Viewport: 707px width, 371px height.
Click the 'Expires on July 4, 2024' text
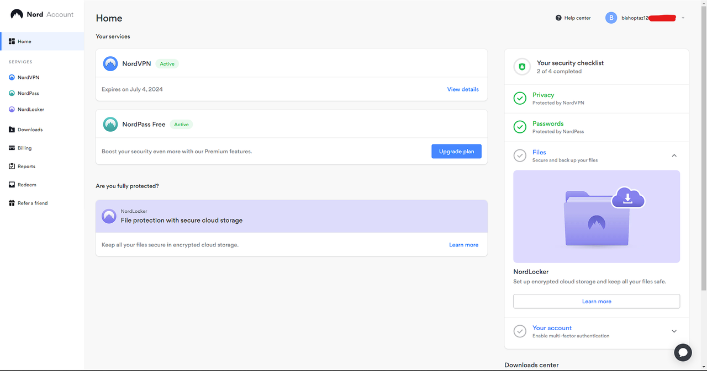132,89
